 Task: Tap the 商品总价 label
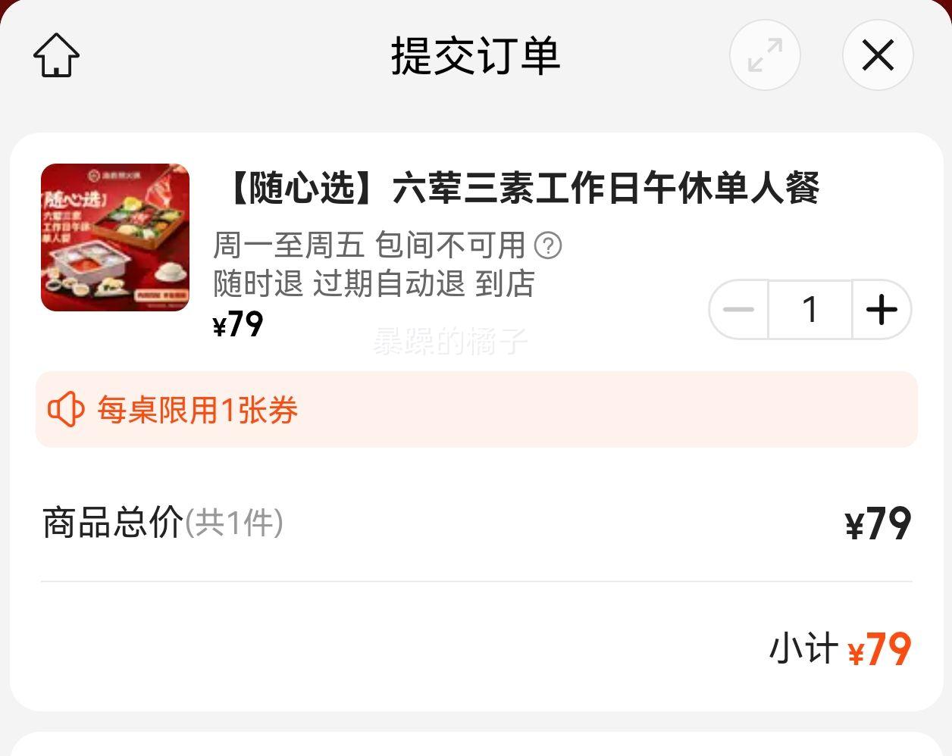coord(113,523)
